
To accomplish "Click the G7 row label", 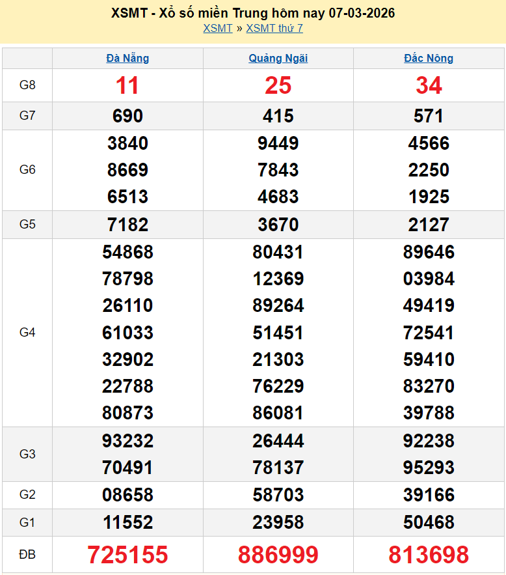I will pos(27,116).
